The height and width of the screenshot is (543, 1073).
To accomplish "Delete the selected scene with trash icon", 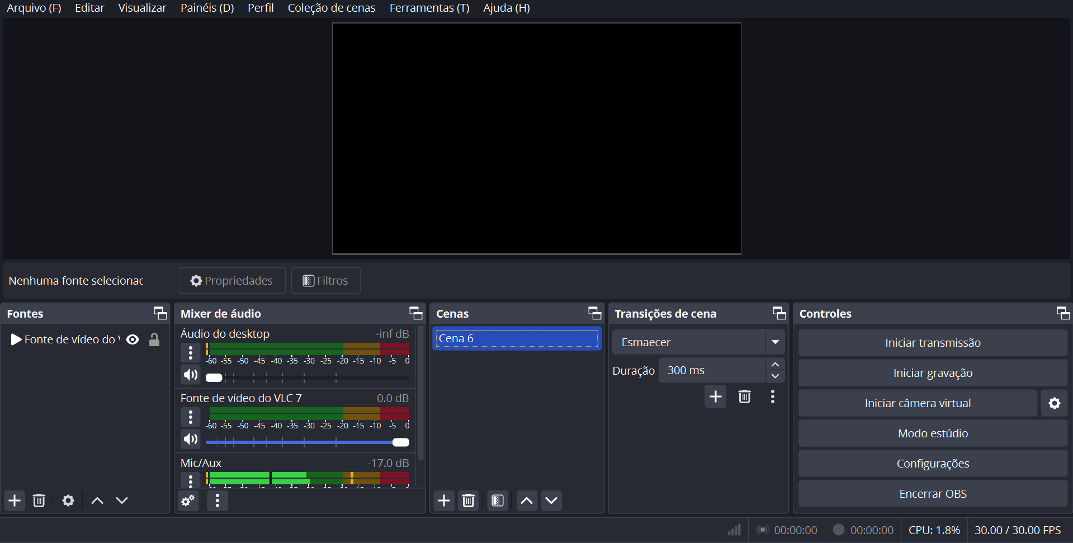I will pyautogui.click(x=469, y=500).
